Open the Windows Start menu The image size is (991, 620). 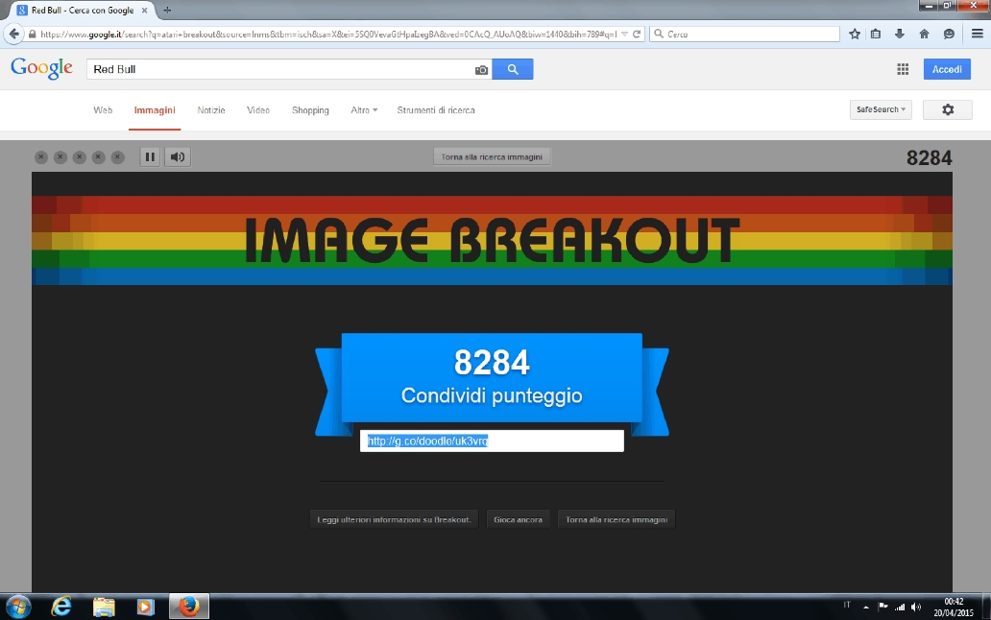pyautogui.click(x=17, y=607)
